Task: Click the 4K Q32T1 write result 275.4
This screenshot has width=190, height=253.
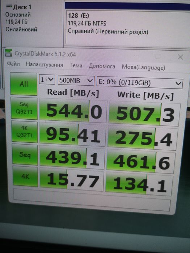Action: click(x=143, y=138)
